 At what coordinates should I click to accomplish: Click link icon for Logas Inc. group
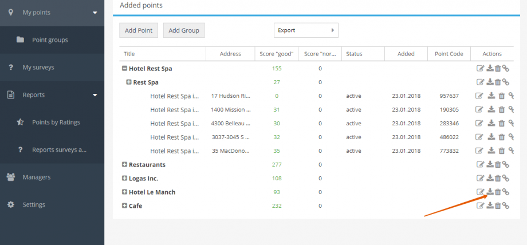point(505,179)
